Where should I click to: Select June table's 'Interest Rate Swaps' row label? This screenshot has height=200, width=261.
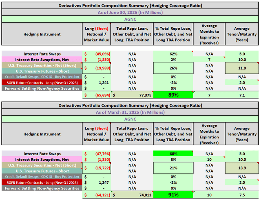(42, 54)
